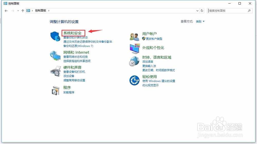Open the 轻松使用 blue circle icon
Screen dimensions: 257x144
pos(134,80)
